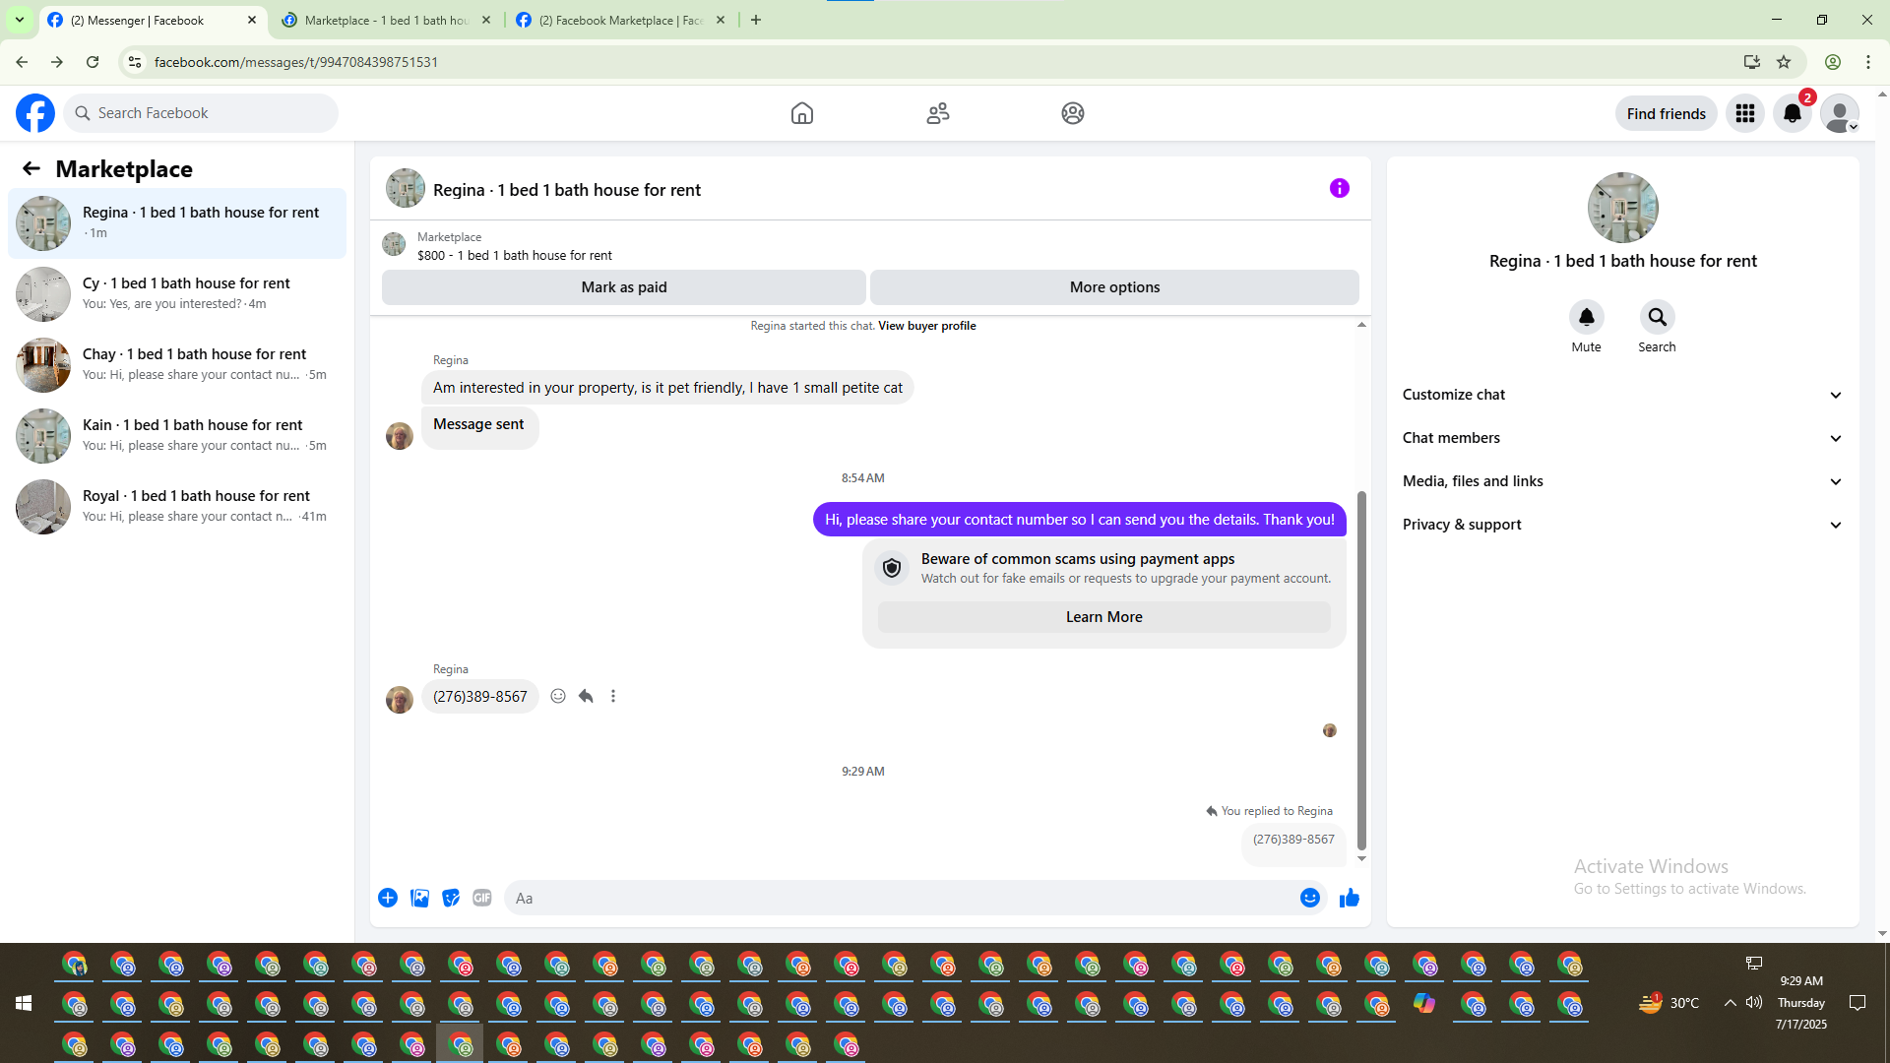The width and height of the screenshot is (1890, 1063).
Task: Click the Search Facebook field
Action: click(202, 113)
